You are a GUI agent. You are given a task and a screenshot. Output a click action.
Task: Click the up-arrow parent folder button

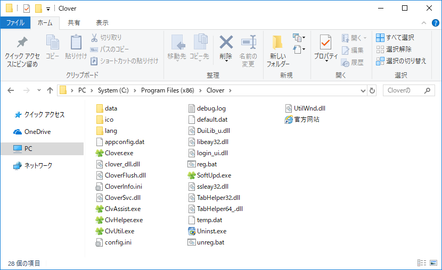[50, 90]
